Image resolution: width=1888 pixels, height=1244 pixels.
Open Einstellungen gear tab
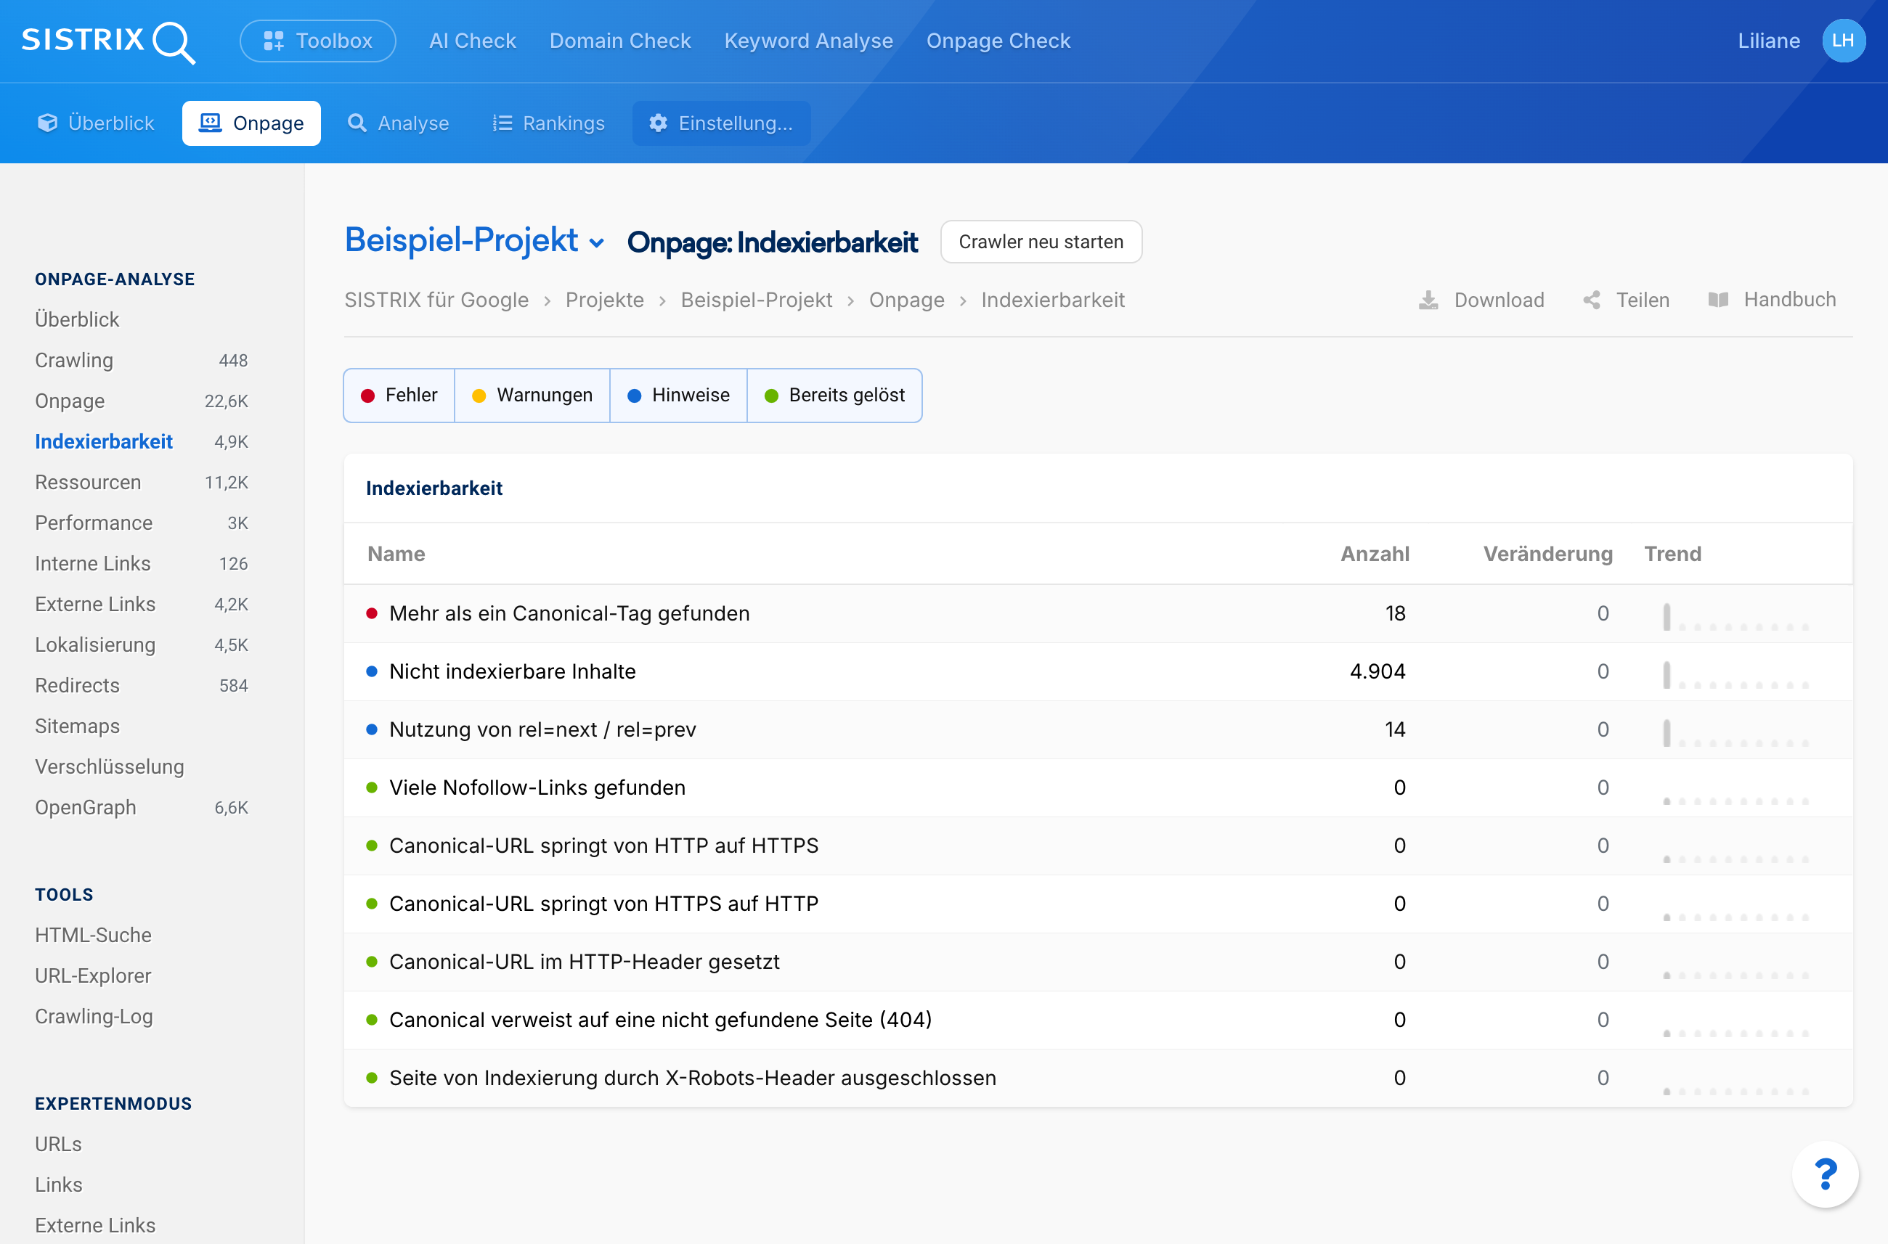[x=720, y=123]
